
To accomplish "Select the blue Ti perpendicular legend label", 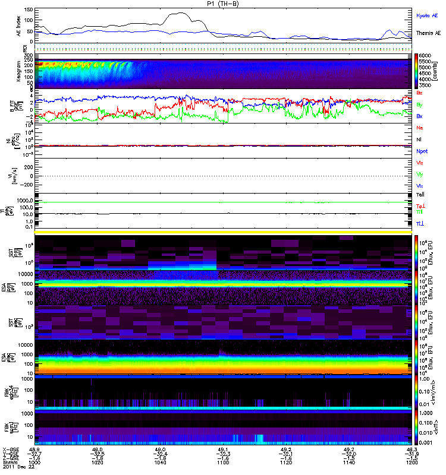I will pos(420,224).
